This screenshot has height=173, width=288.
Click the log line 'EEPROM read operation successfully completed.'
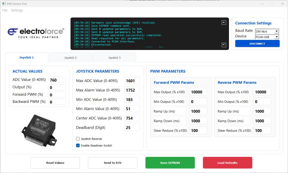tap(118, 35)
